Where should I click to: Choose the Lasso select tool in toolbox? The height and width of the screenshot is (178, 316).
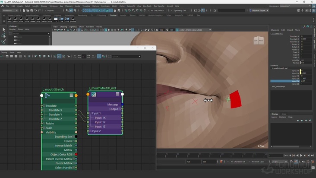[3, 36]
